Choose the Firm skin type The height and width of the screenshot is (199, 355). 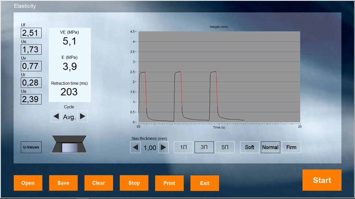point(291,147)
